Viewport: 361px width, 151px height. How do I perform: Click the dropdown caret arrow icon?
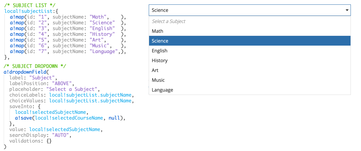click(x=347, y=10)
